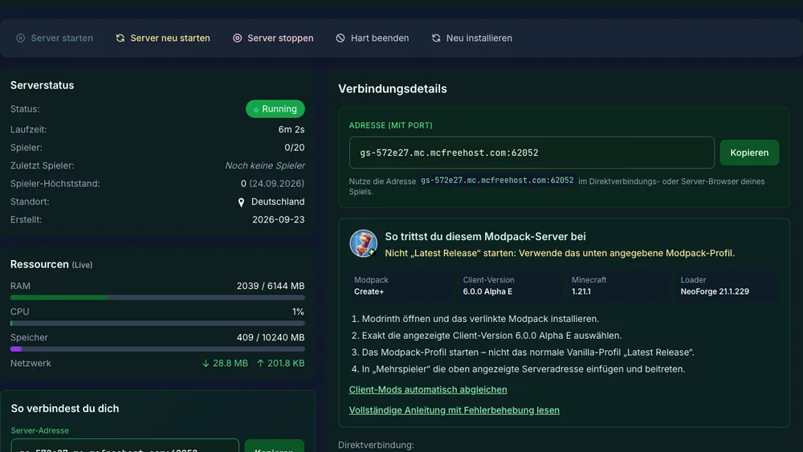The width and height of the screenshot is (803, 452).
Task: Open Client-Mods automatisch abgleichen link
Action: tap(428, 389)
